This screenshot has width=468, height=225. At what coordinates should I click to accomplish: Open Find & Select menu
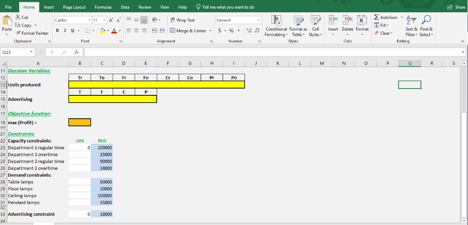pyautogui.click(x=426, y=26)
